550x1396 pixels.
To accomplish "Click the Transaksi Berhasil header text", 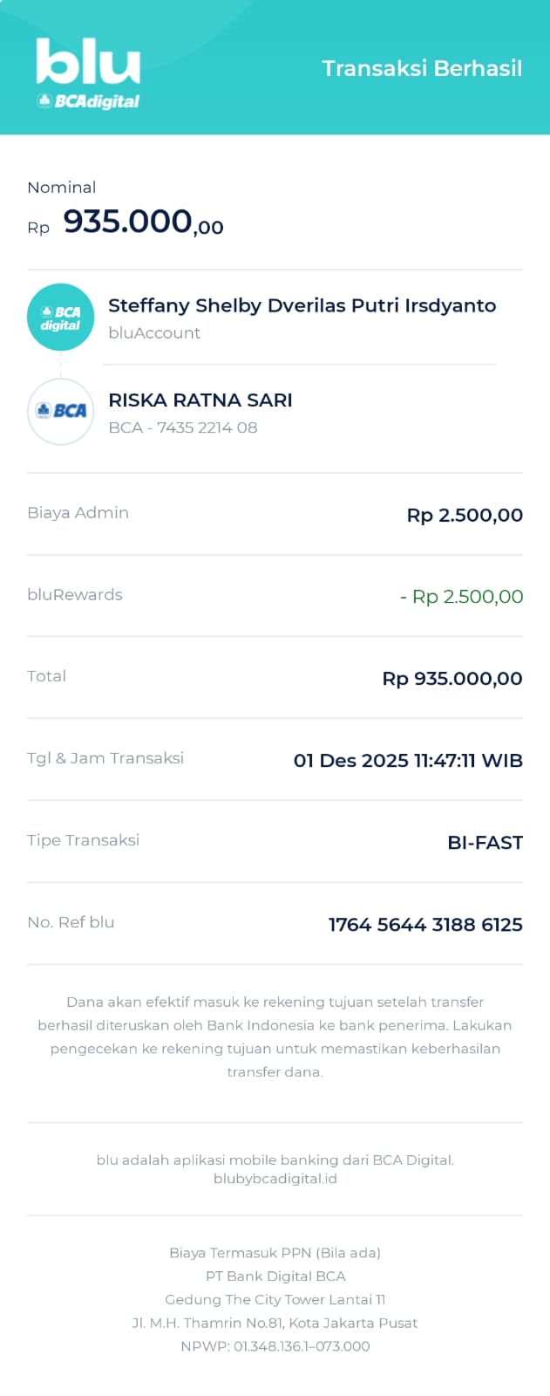I will pos(422,69).
